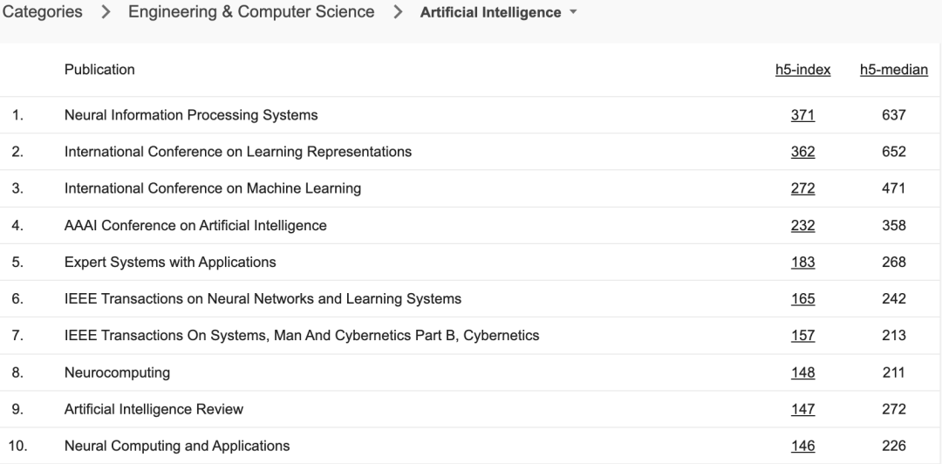Open h5-index 147 for Artificial Intelligence Review
Screen dimensions: 942x464
[x=802, y=409]
